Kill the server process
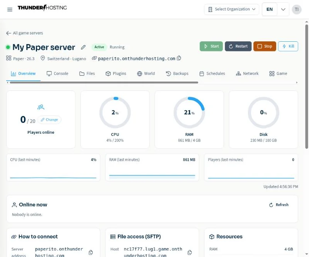Image resolution: width=309 pixels, height=257 pixels. [288, 46]
